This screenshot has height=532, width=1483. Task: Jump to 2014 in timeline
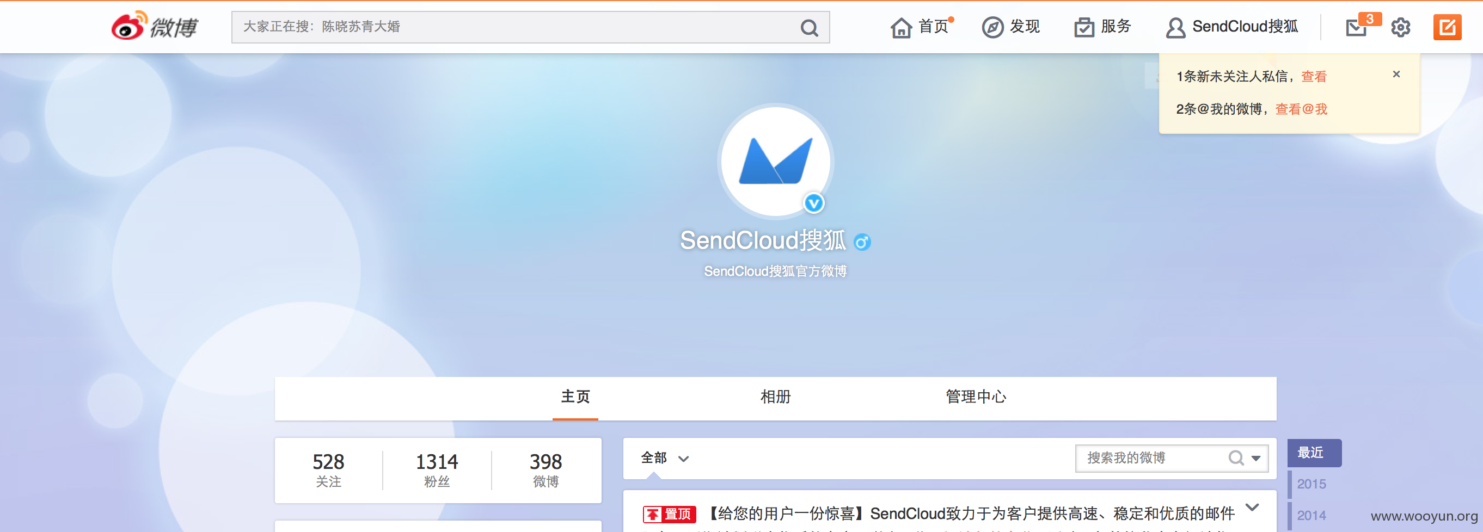1311,516
